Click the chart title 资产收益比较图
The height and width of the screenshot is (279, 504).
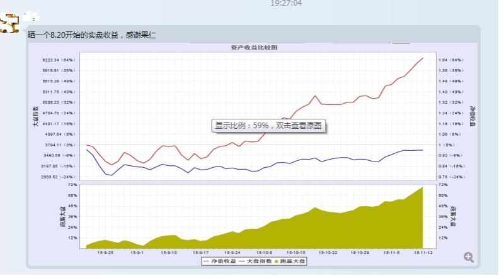[x=254, y=47]
